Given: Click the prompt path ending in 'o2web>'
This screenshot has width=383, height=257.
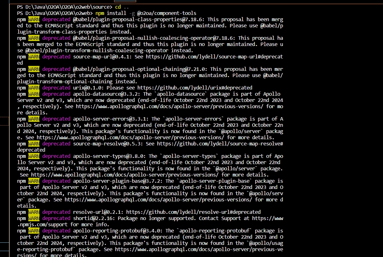Looking at the screenshot, I should 55,13.
